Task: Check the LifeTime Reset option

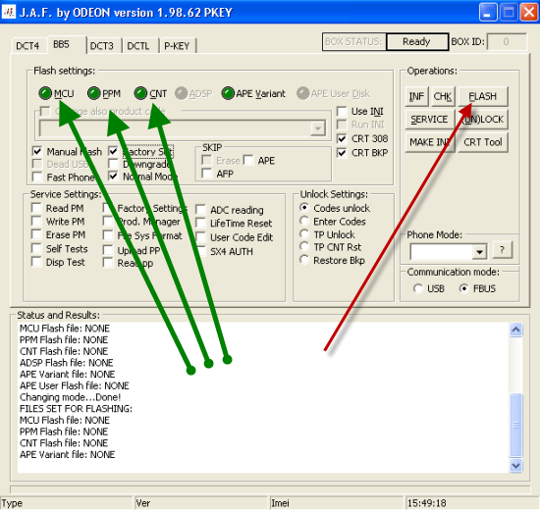Action: coord(200,223)
